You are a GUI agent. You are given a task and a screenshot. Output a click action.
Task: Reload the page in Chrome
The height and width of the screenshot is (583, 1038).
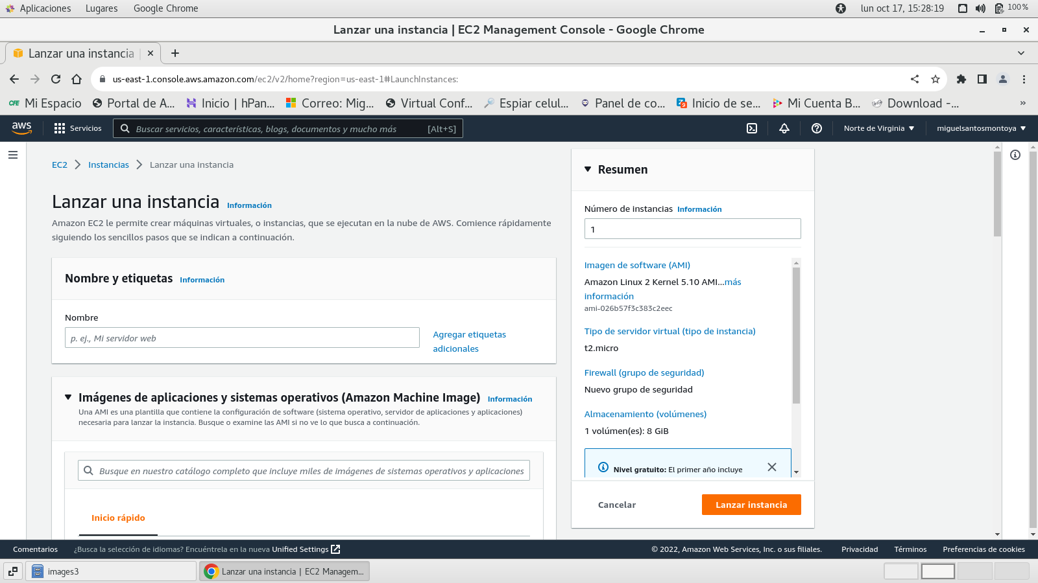56,79
